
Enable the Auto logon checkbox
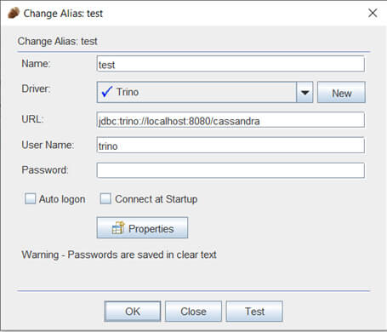point(30,198)
